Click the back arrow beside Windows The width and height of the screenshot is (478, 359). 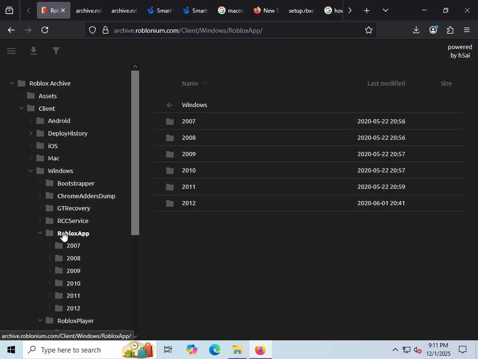point(170,105)
